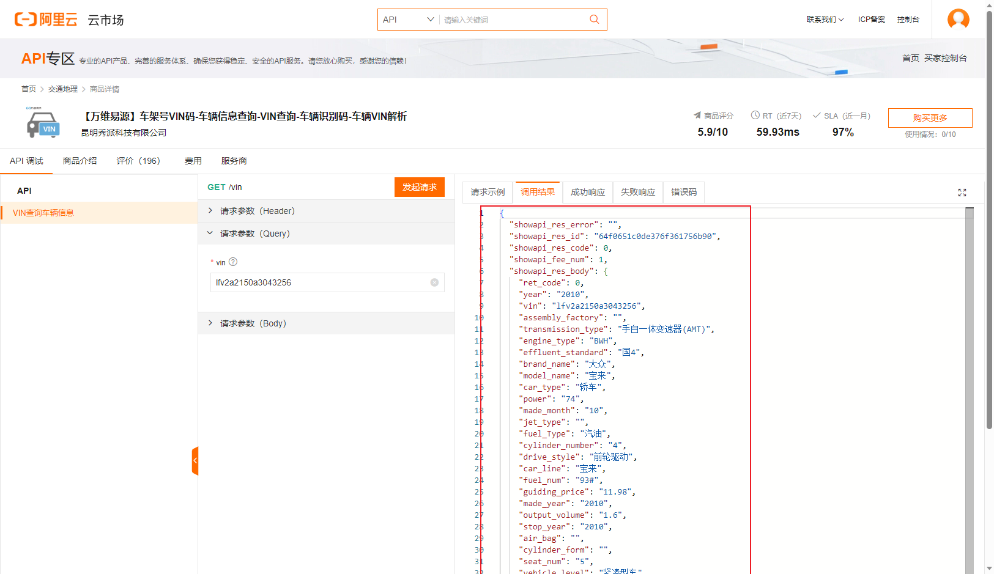994x574 pixels.
Task: Click the 97% SLA value
Action: [843, 132]
